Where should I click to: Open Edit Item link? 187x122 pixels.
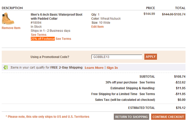pos(98,27)
